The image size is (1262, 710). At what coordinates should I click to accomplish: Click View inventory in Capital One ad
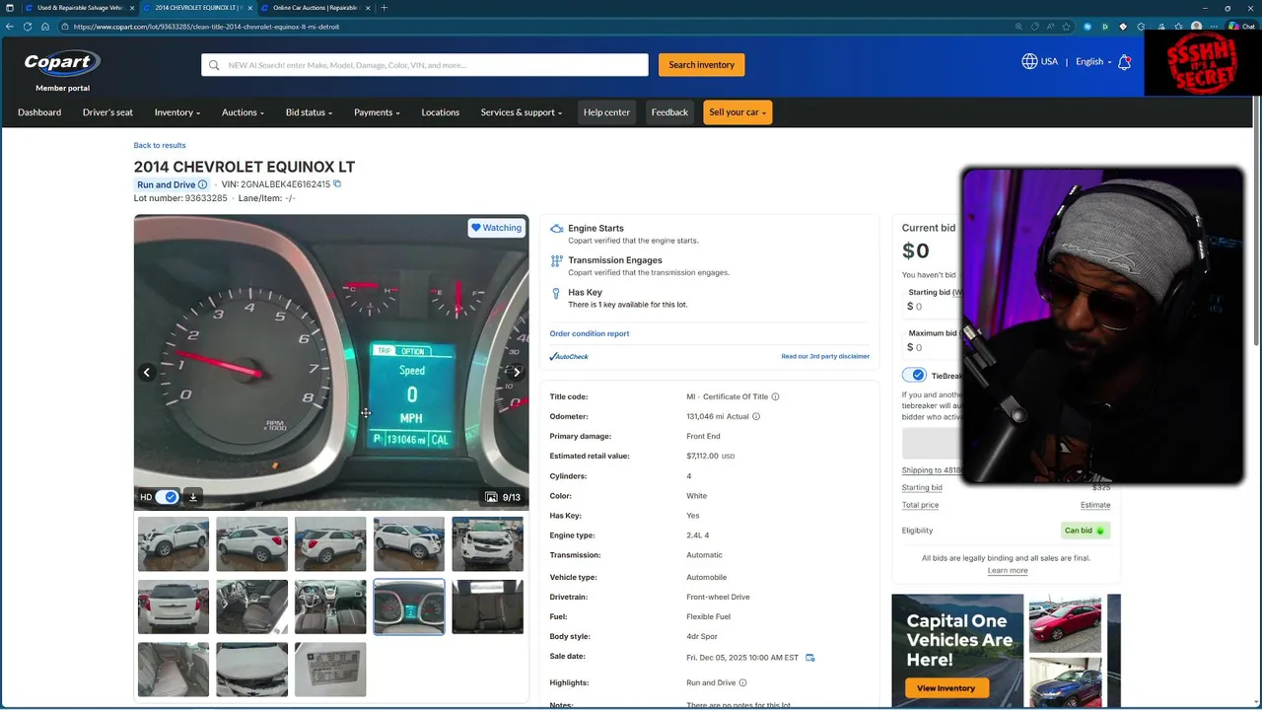(x=946, y=688)
